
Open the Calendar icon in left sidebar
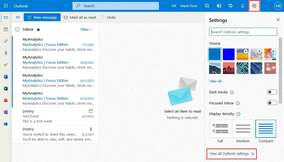pyautogui.click(x=6, y=29)
